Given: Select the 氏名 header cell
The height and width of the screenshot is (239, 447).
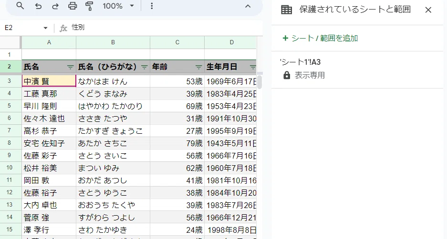Looking at the screenshot, I should [49, 67].
